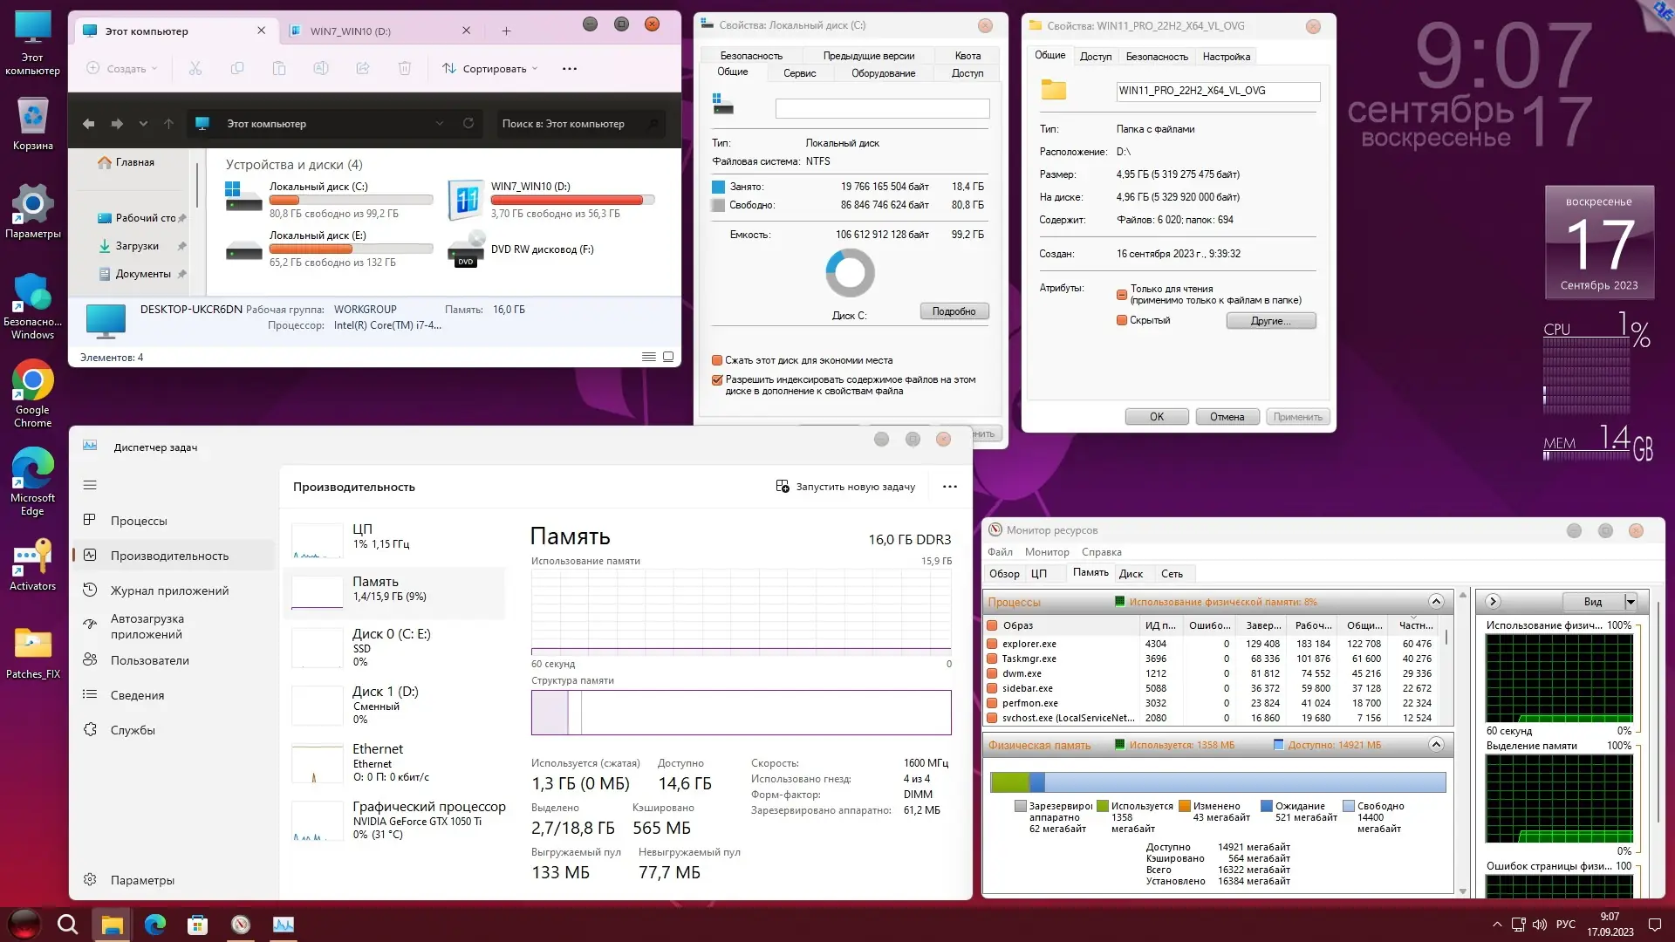The height and width of the screenshot is (942, 1675).
Task: Open the View dropdown arrow in Resource Monitor
Action: tap(1630, 601)
